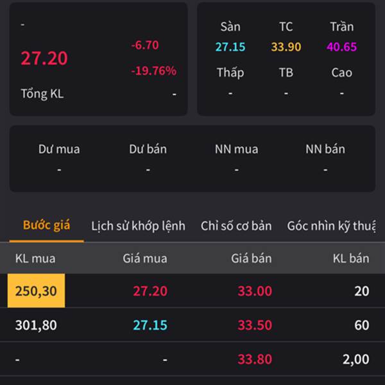385x385 pixels.
Task: Click the NN bán label
Action: (x=325, y=149)
